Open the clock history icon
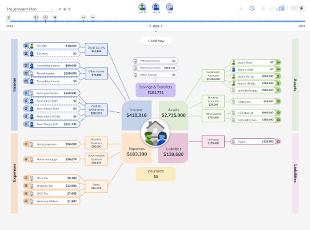 252,8
